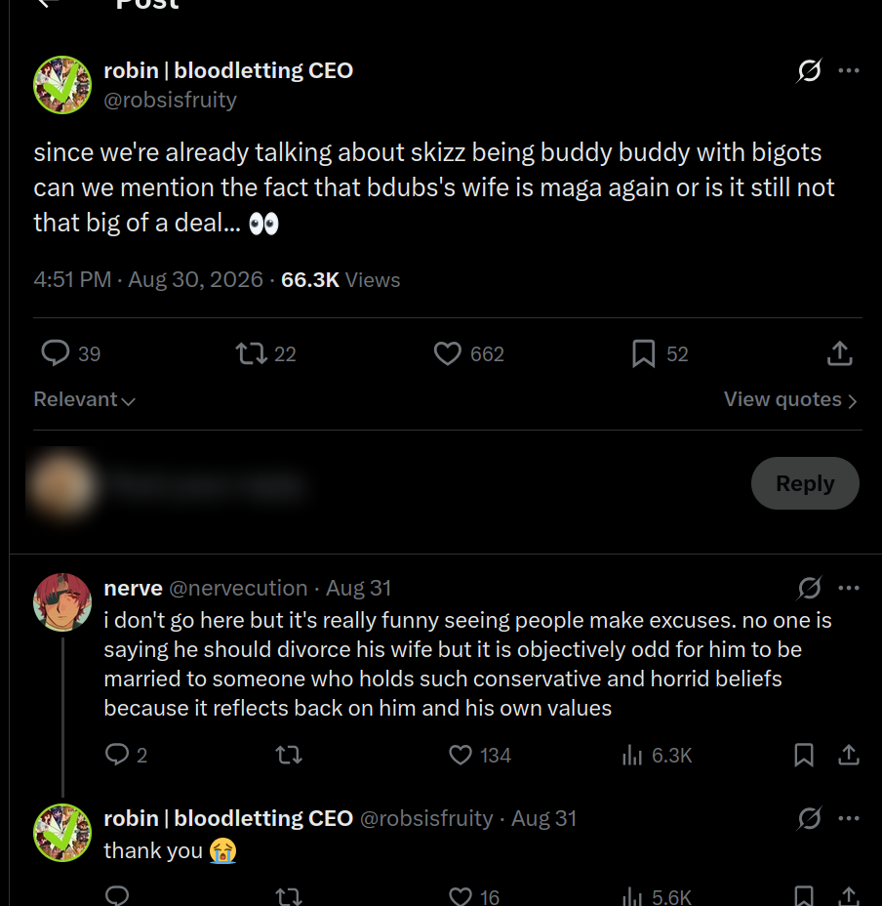Open nerve's profile avatar

tap(62, 602)
